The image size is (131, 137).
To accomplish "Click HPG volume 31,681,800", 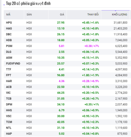I will point(120,23).
